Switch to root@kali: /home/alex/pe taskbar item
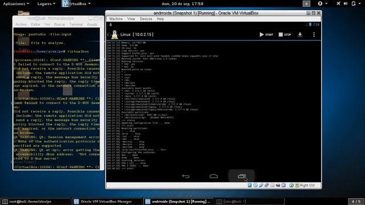365x205 pixels. click(35, 202)
